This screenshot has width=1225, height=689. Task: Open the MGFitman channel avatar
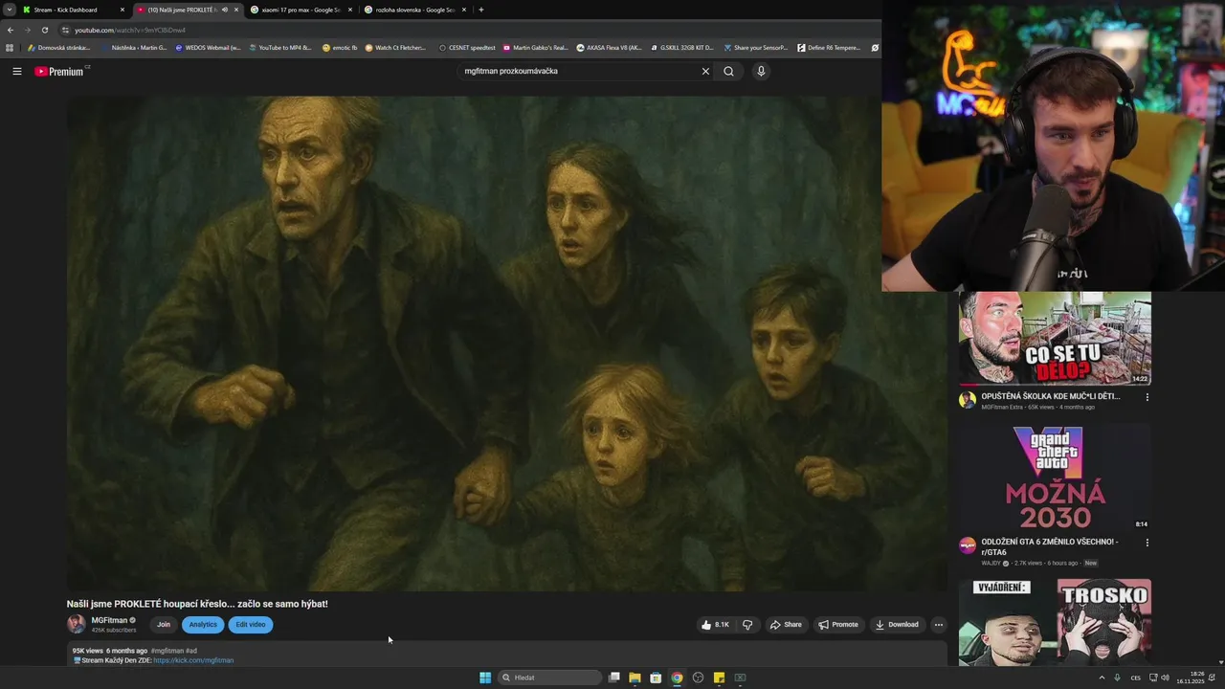[76, 624]
